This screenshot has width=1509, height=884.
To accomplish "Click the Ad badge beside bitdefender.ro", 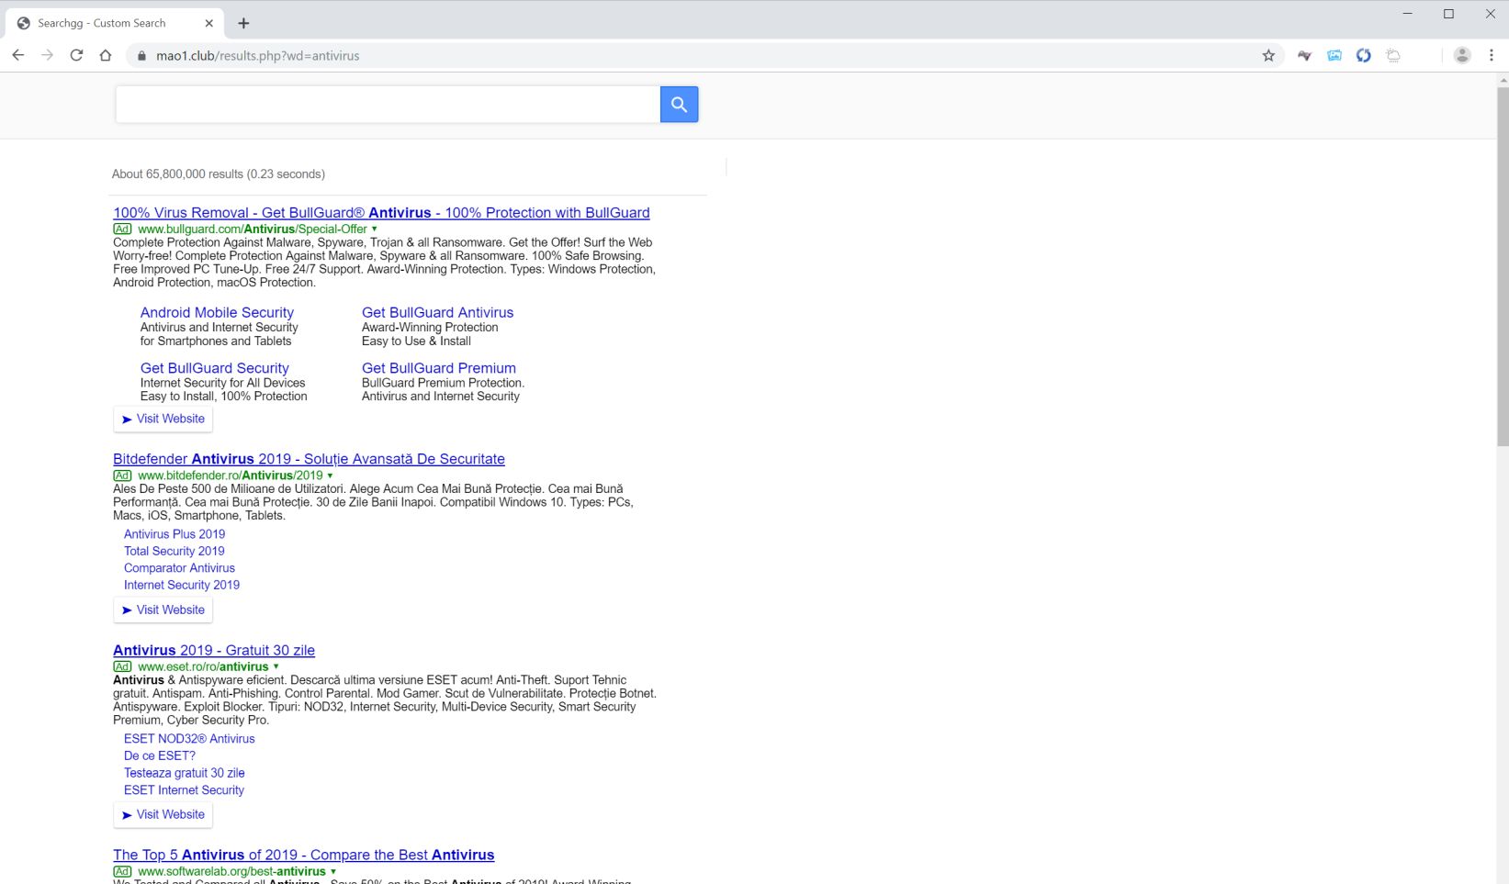I will [122, 476].
